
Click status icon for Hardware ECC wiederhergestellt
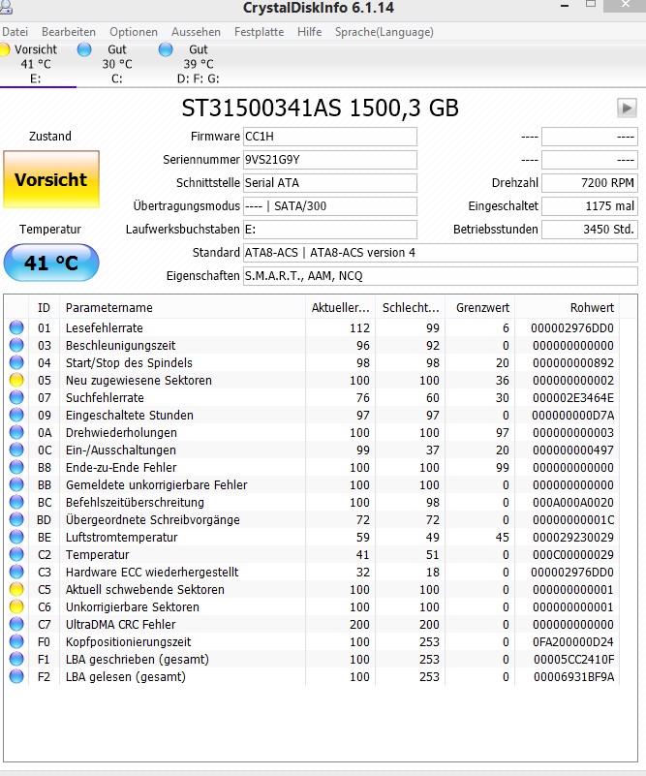click(x=16, y=573)
